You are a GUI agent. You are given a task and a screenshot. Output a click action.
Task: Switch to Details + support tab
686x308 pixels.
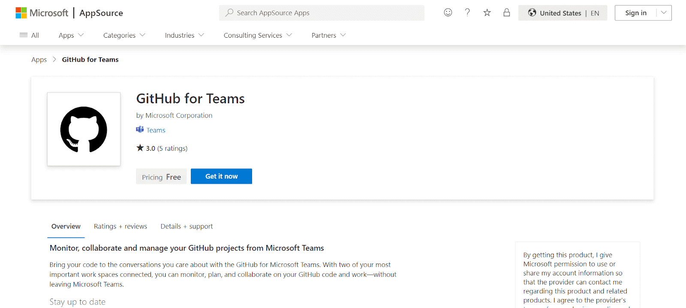(x=187, y=226)
